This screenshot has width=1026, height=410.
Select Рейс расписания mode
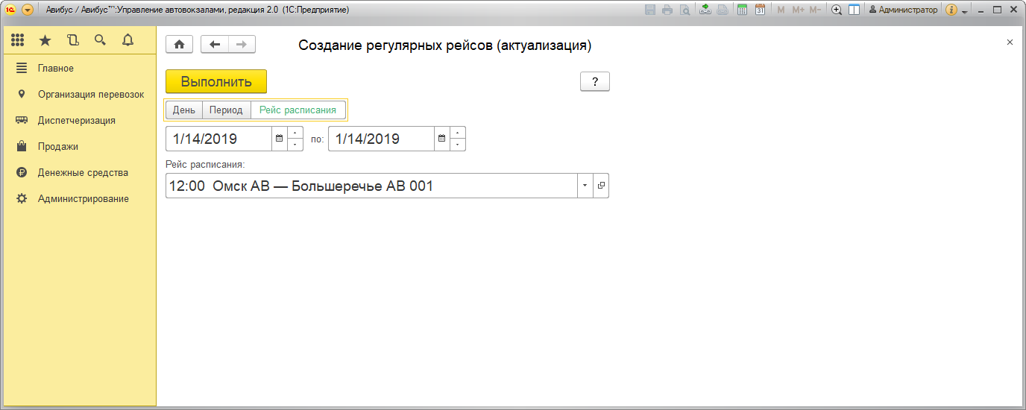click(298, 110)
